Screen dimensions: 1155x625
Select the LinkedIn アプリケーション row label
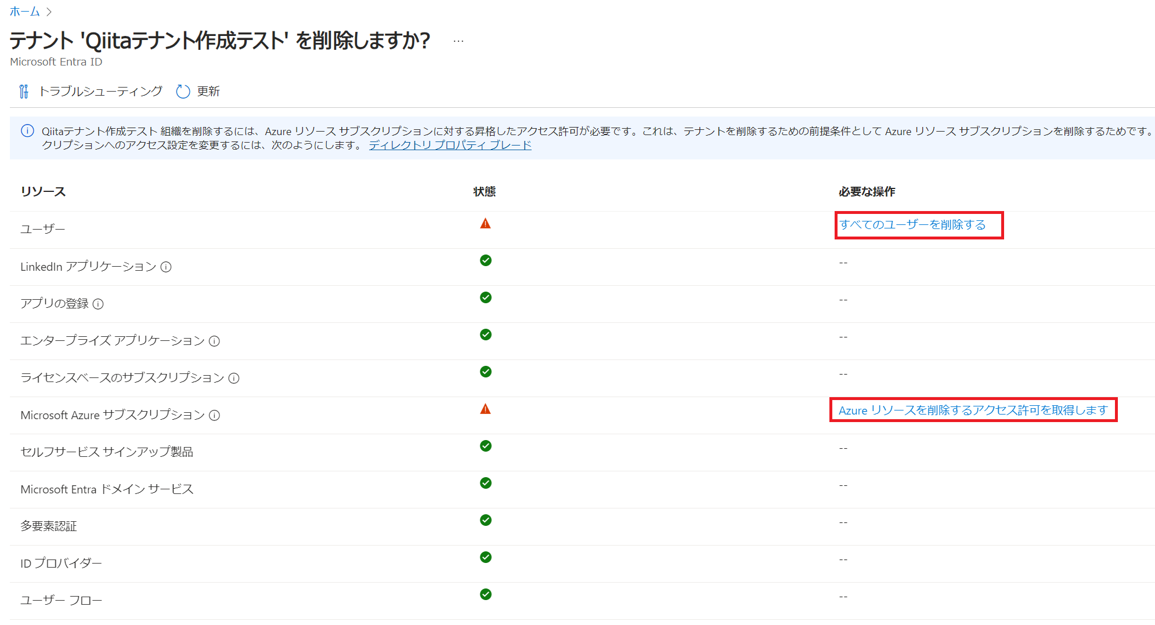pos(88,266)
